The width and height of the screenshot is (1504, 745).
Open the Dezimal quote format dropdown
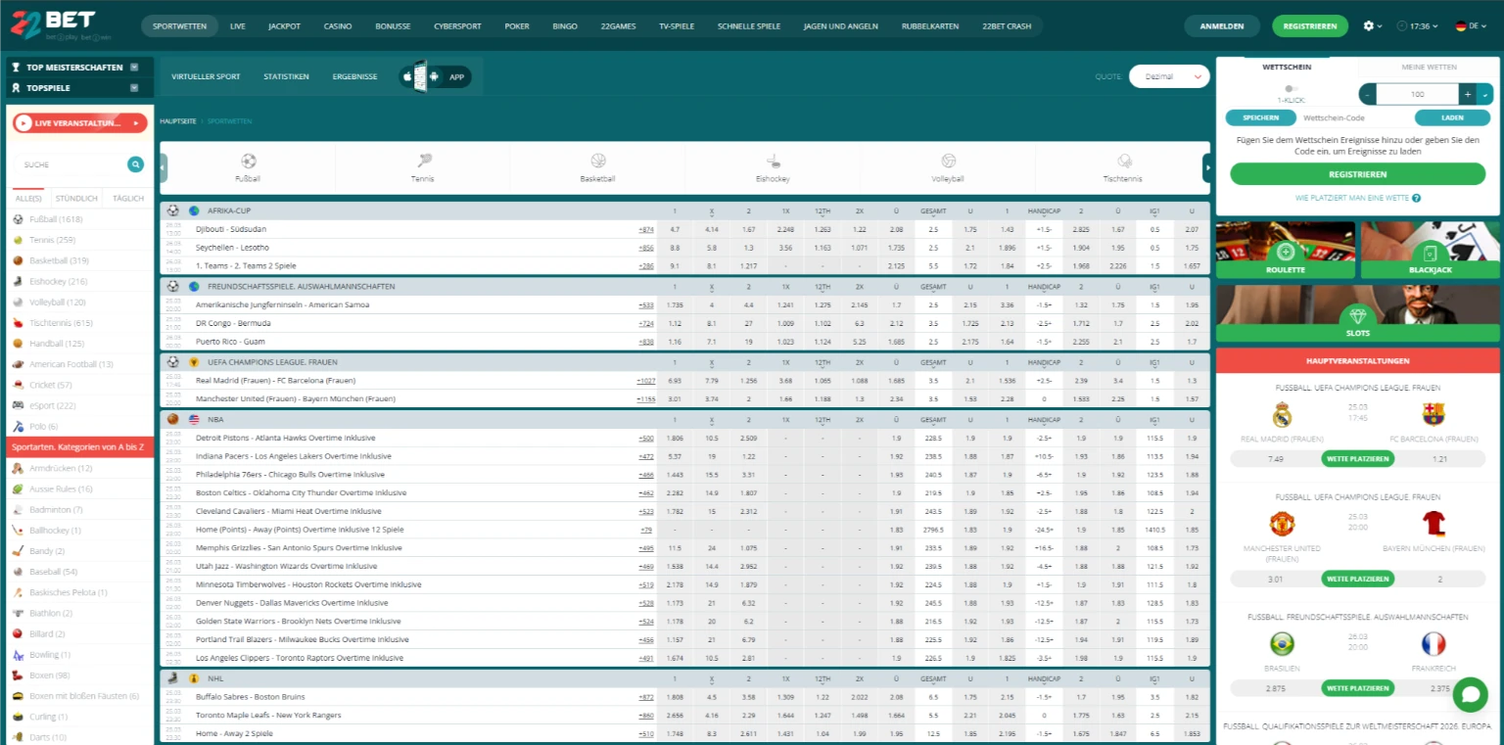tap(1169, 76)
